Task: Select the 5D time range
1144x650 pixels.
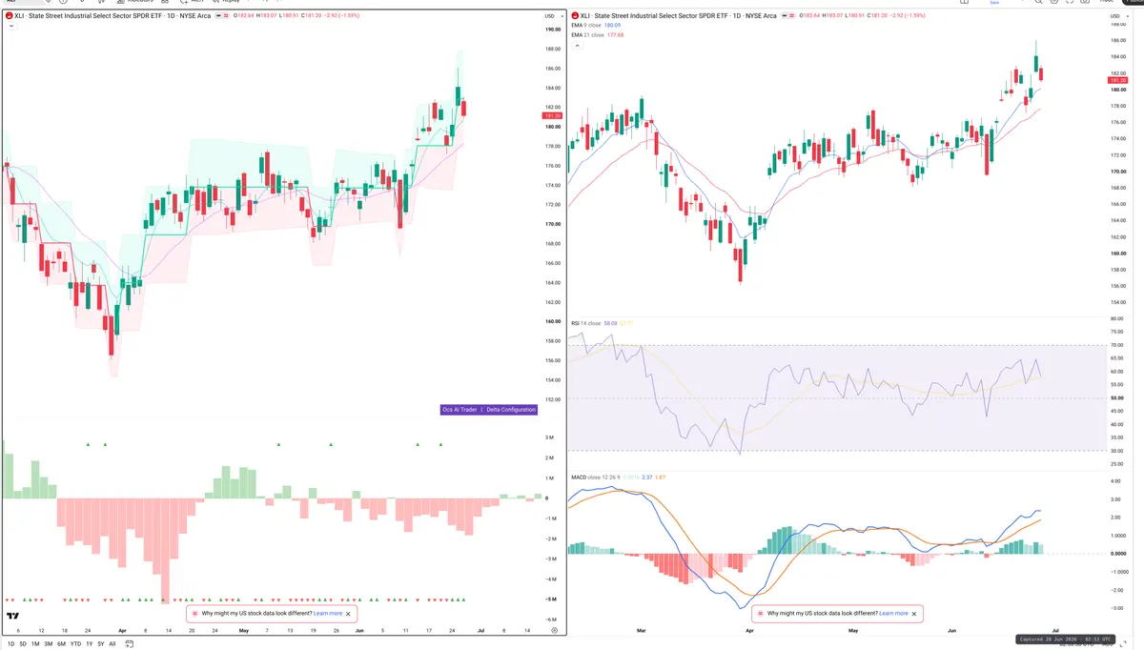Action: pyautogui.click(x=23, y=644)
